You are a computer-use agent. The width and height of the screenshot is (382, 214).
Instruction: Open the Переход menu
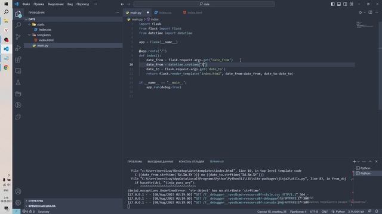pos(82,4)
